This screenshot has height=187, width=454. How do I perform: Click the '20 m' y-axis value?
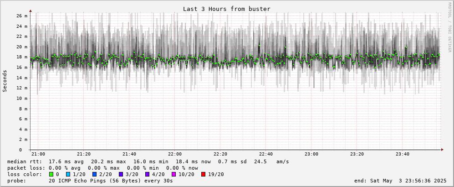click(21, 47)
